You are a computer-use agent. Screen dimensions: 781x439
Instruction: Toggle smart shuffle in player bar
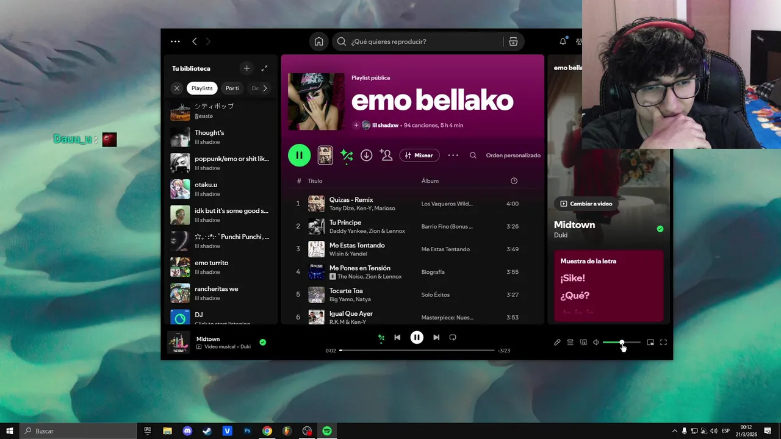pos(381,338)
